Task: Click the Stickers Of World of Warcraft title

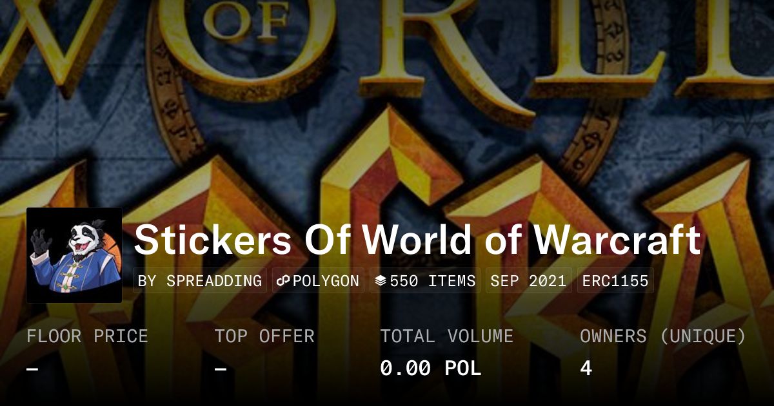Action: pyautogui.click(x=417, y=240)
